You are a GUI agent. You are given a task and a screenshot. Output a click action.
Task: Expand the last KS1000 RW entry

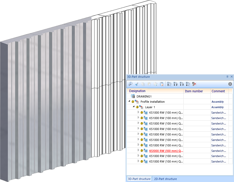(138, 161)
